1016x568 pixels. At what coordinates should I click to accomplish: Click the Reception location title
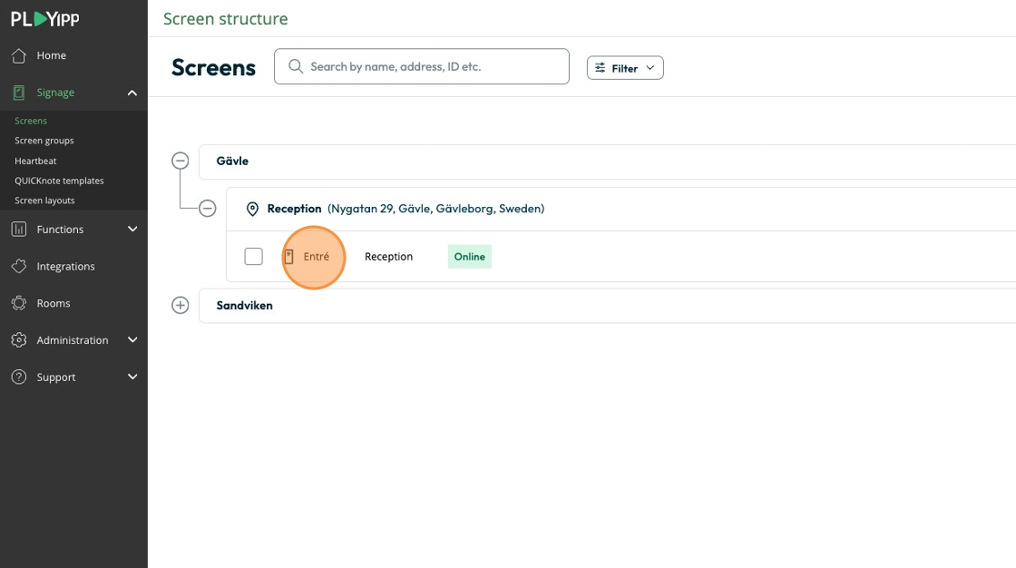point(294,209)
